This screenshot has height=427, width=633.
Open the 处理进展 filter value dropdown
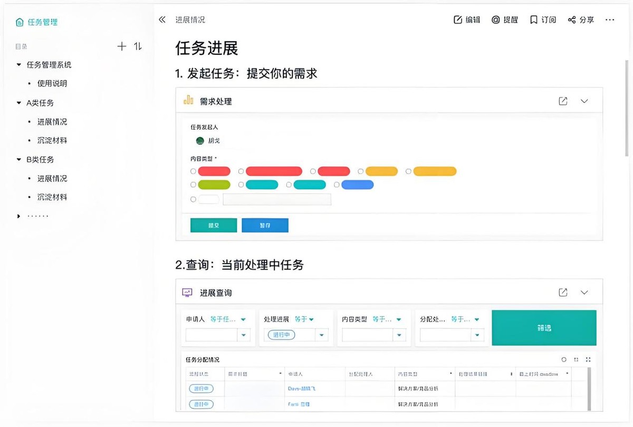322,335
